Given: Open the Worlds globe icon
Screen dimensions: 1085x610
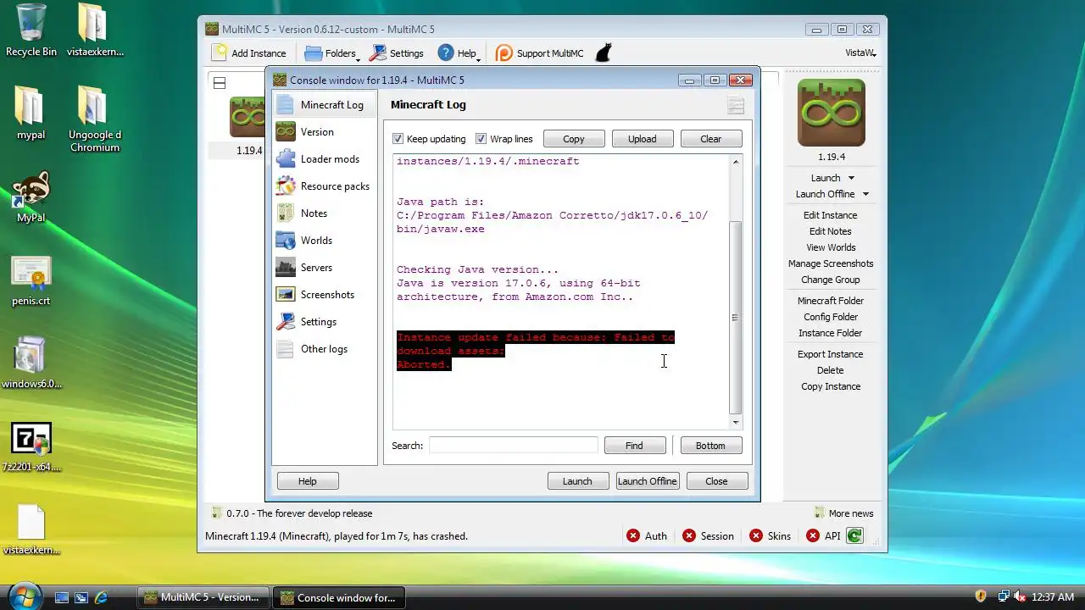Looking at the screenshot, I should point(286,241).
